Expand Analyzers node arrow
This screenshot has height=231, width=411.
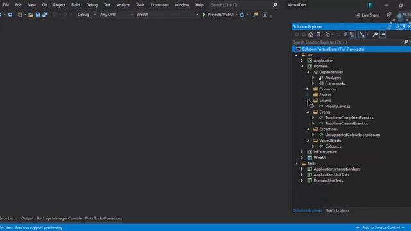pyautogui.click(x=313, y=78)
